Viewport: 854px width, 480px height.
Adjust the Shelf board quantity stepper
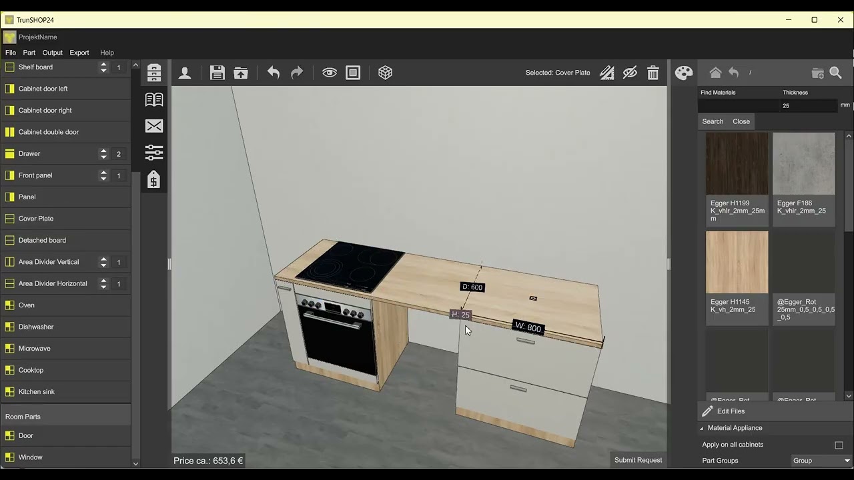[x=103, y=67]
